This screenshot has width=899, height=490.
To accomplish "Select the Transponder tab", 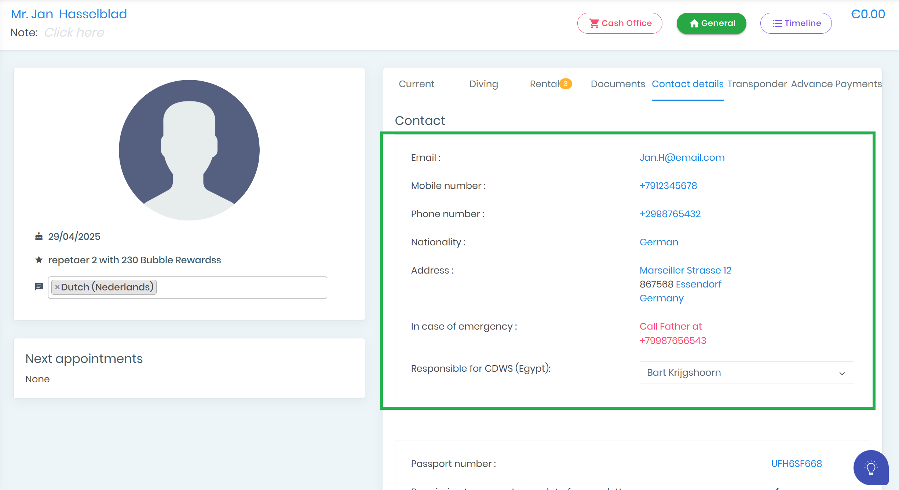I will [757, 84].
